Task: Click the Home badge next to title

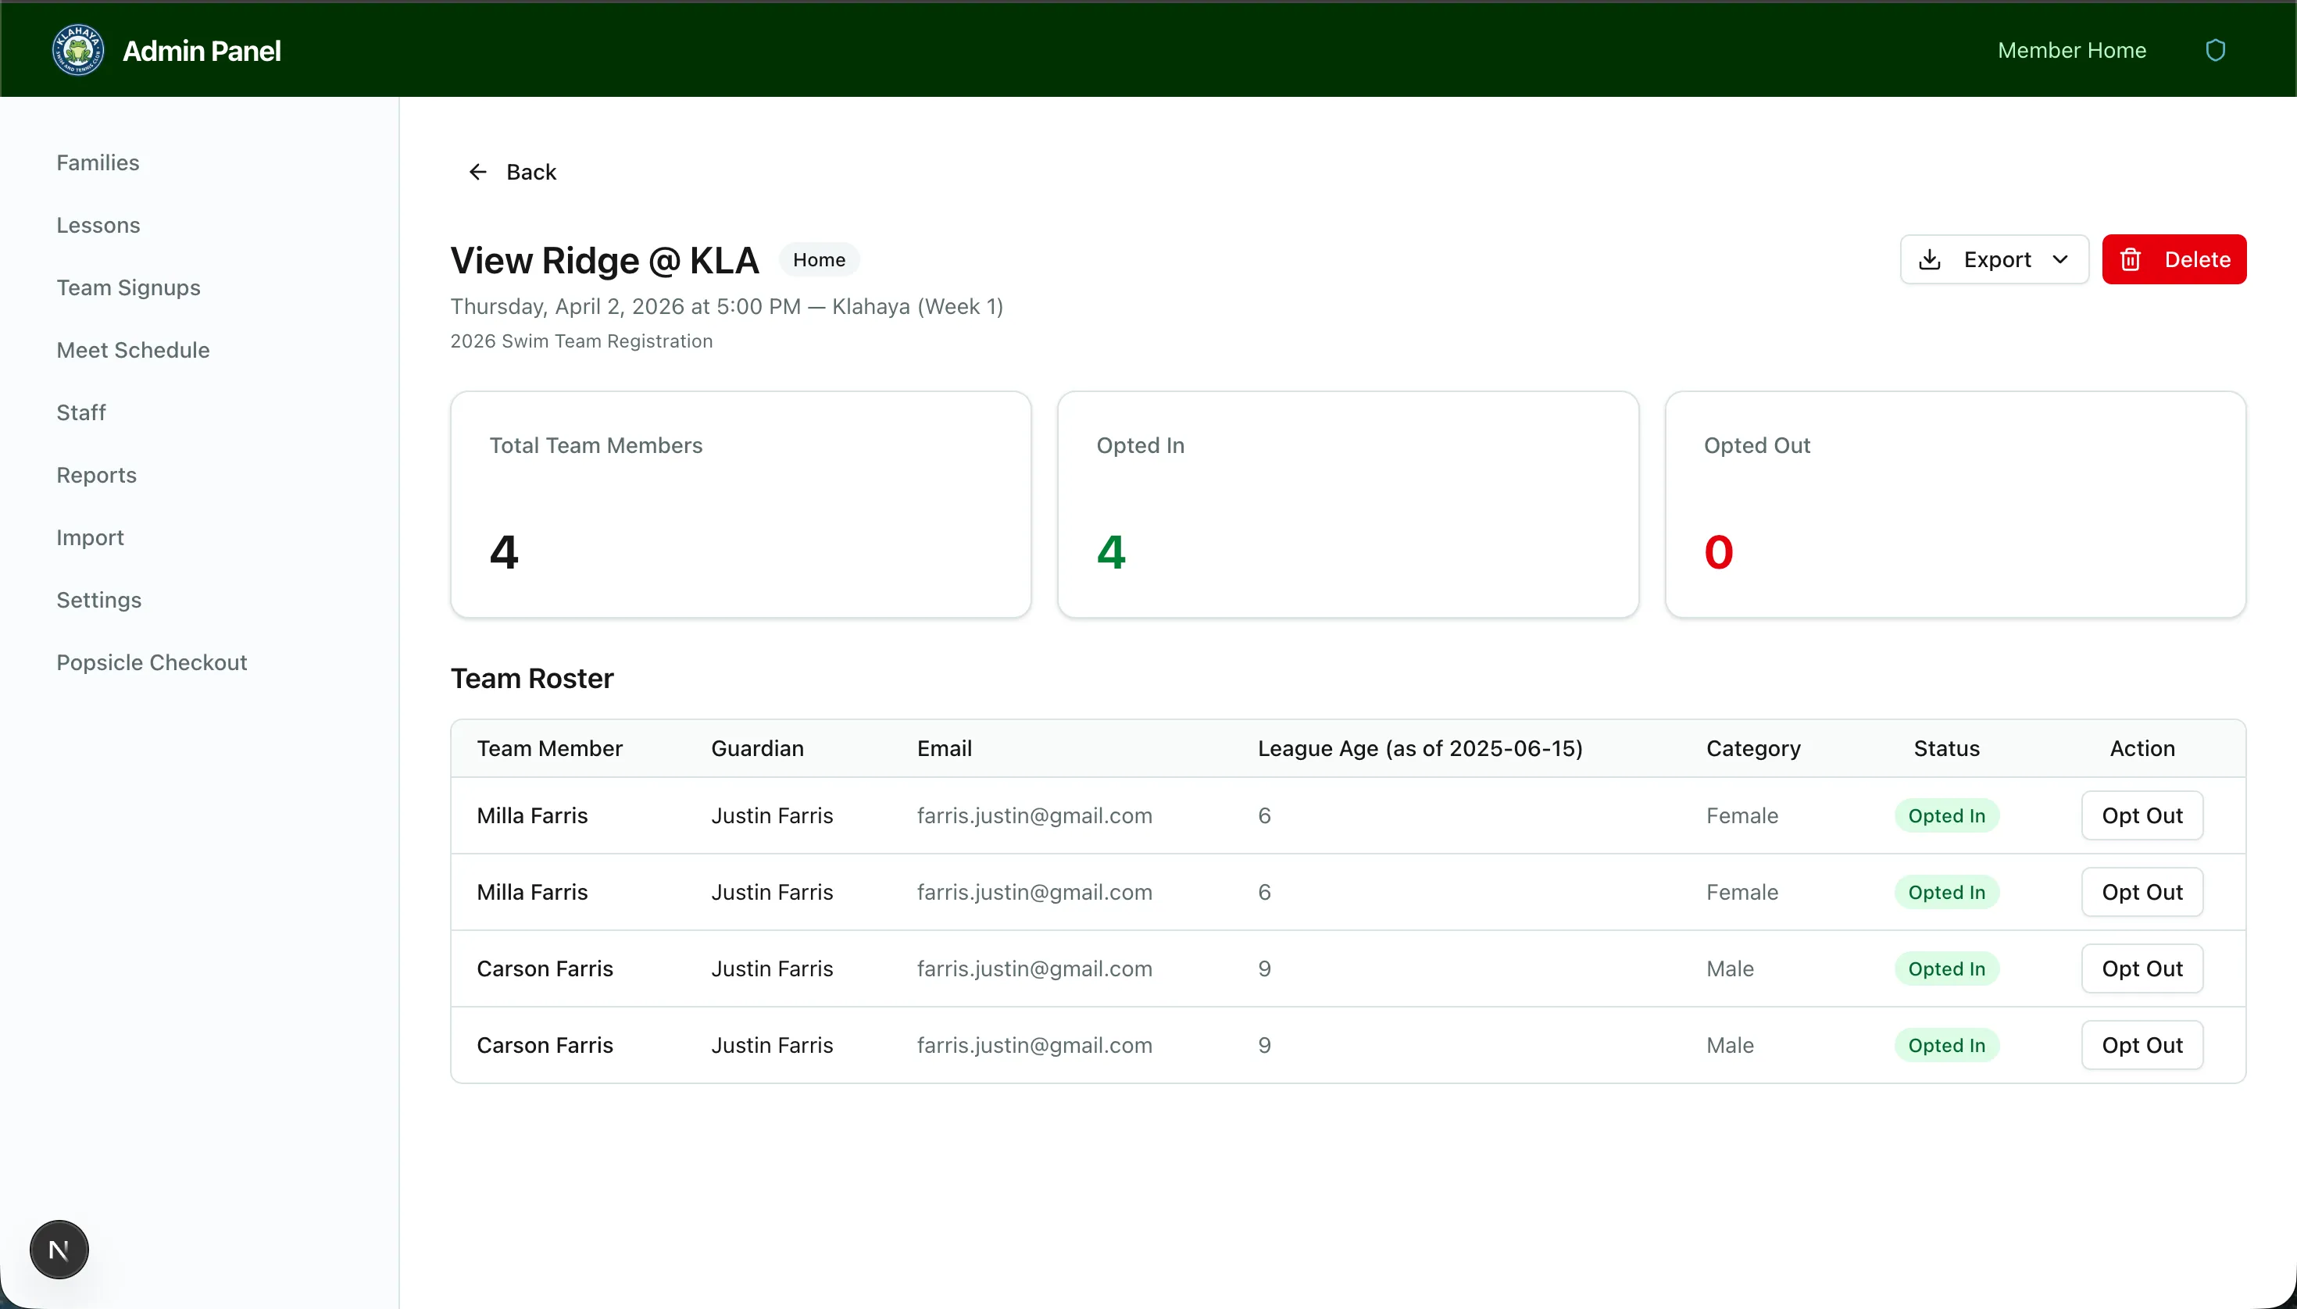Action: click(x=819, y=260)
